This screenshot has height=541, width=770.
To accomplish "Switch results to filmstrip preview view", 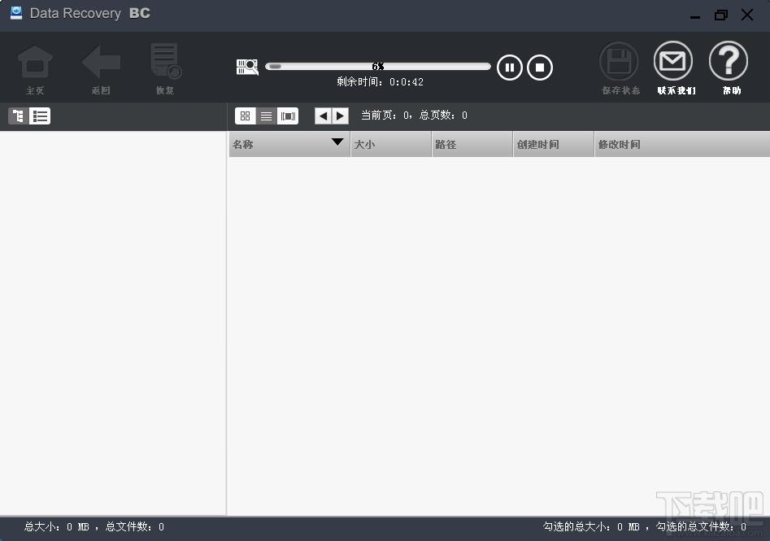I will [x=288, y=116].
